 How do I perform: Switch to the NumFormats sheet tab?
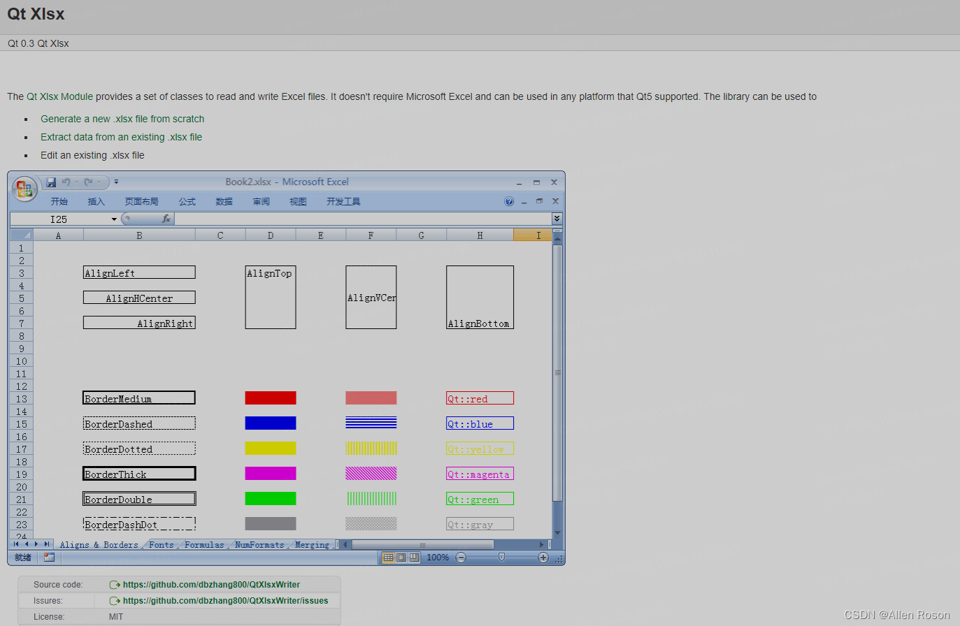pyautogui.click(x=259, y=544)
